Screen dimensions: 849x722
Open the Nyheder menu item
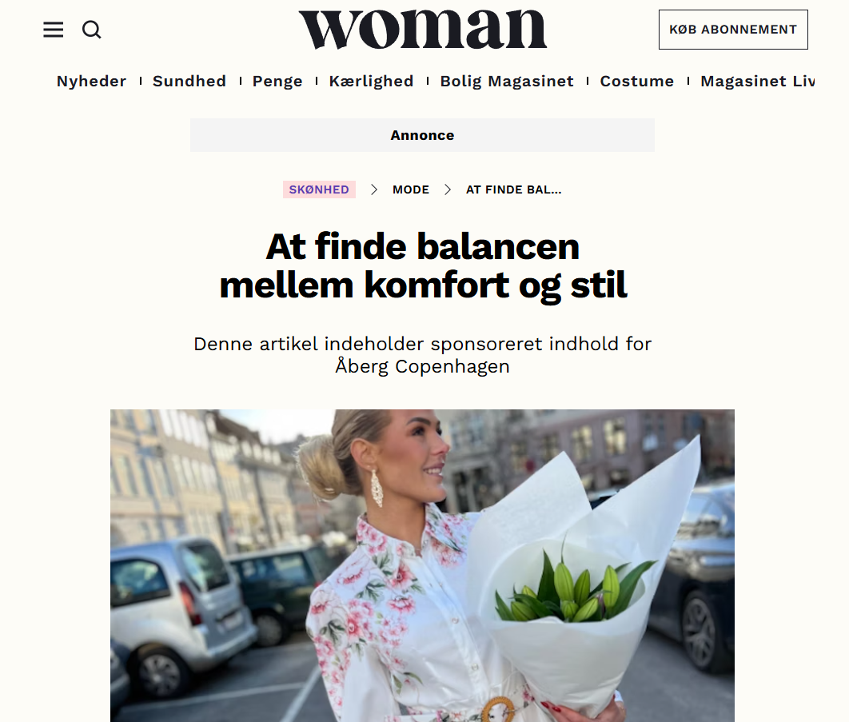pyautogui.click(x=91, y=82)
